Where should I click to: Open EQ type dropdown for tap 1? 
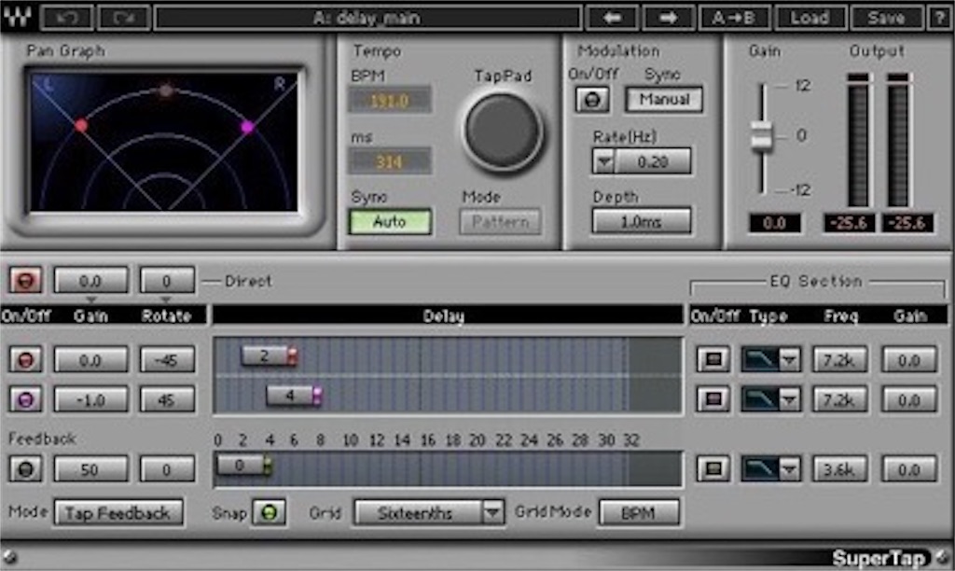789,359
